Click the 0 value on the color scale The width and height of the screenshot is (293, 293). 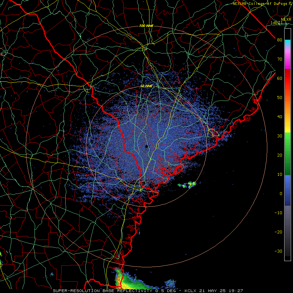pos(281,194)
